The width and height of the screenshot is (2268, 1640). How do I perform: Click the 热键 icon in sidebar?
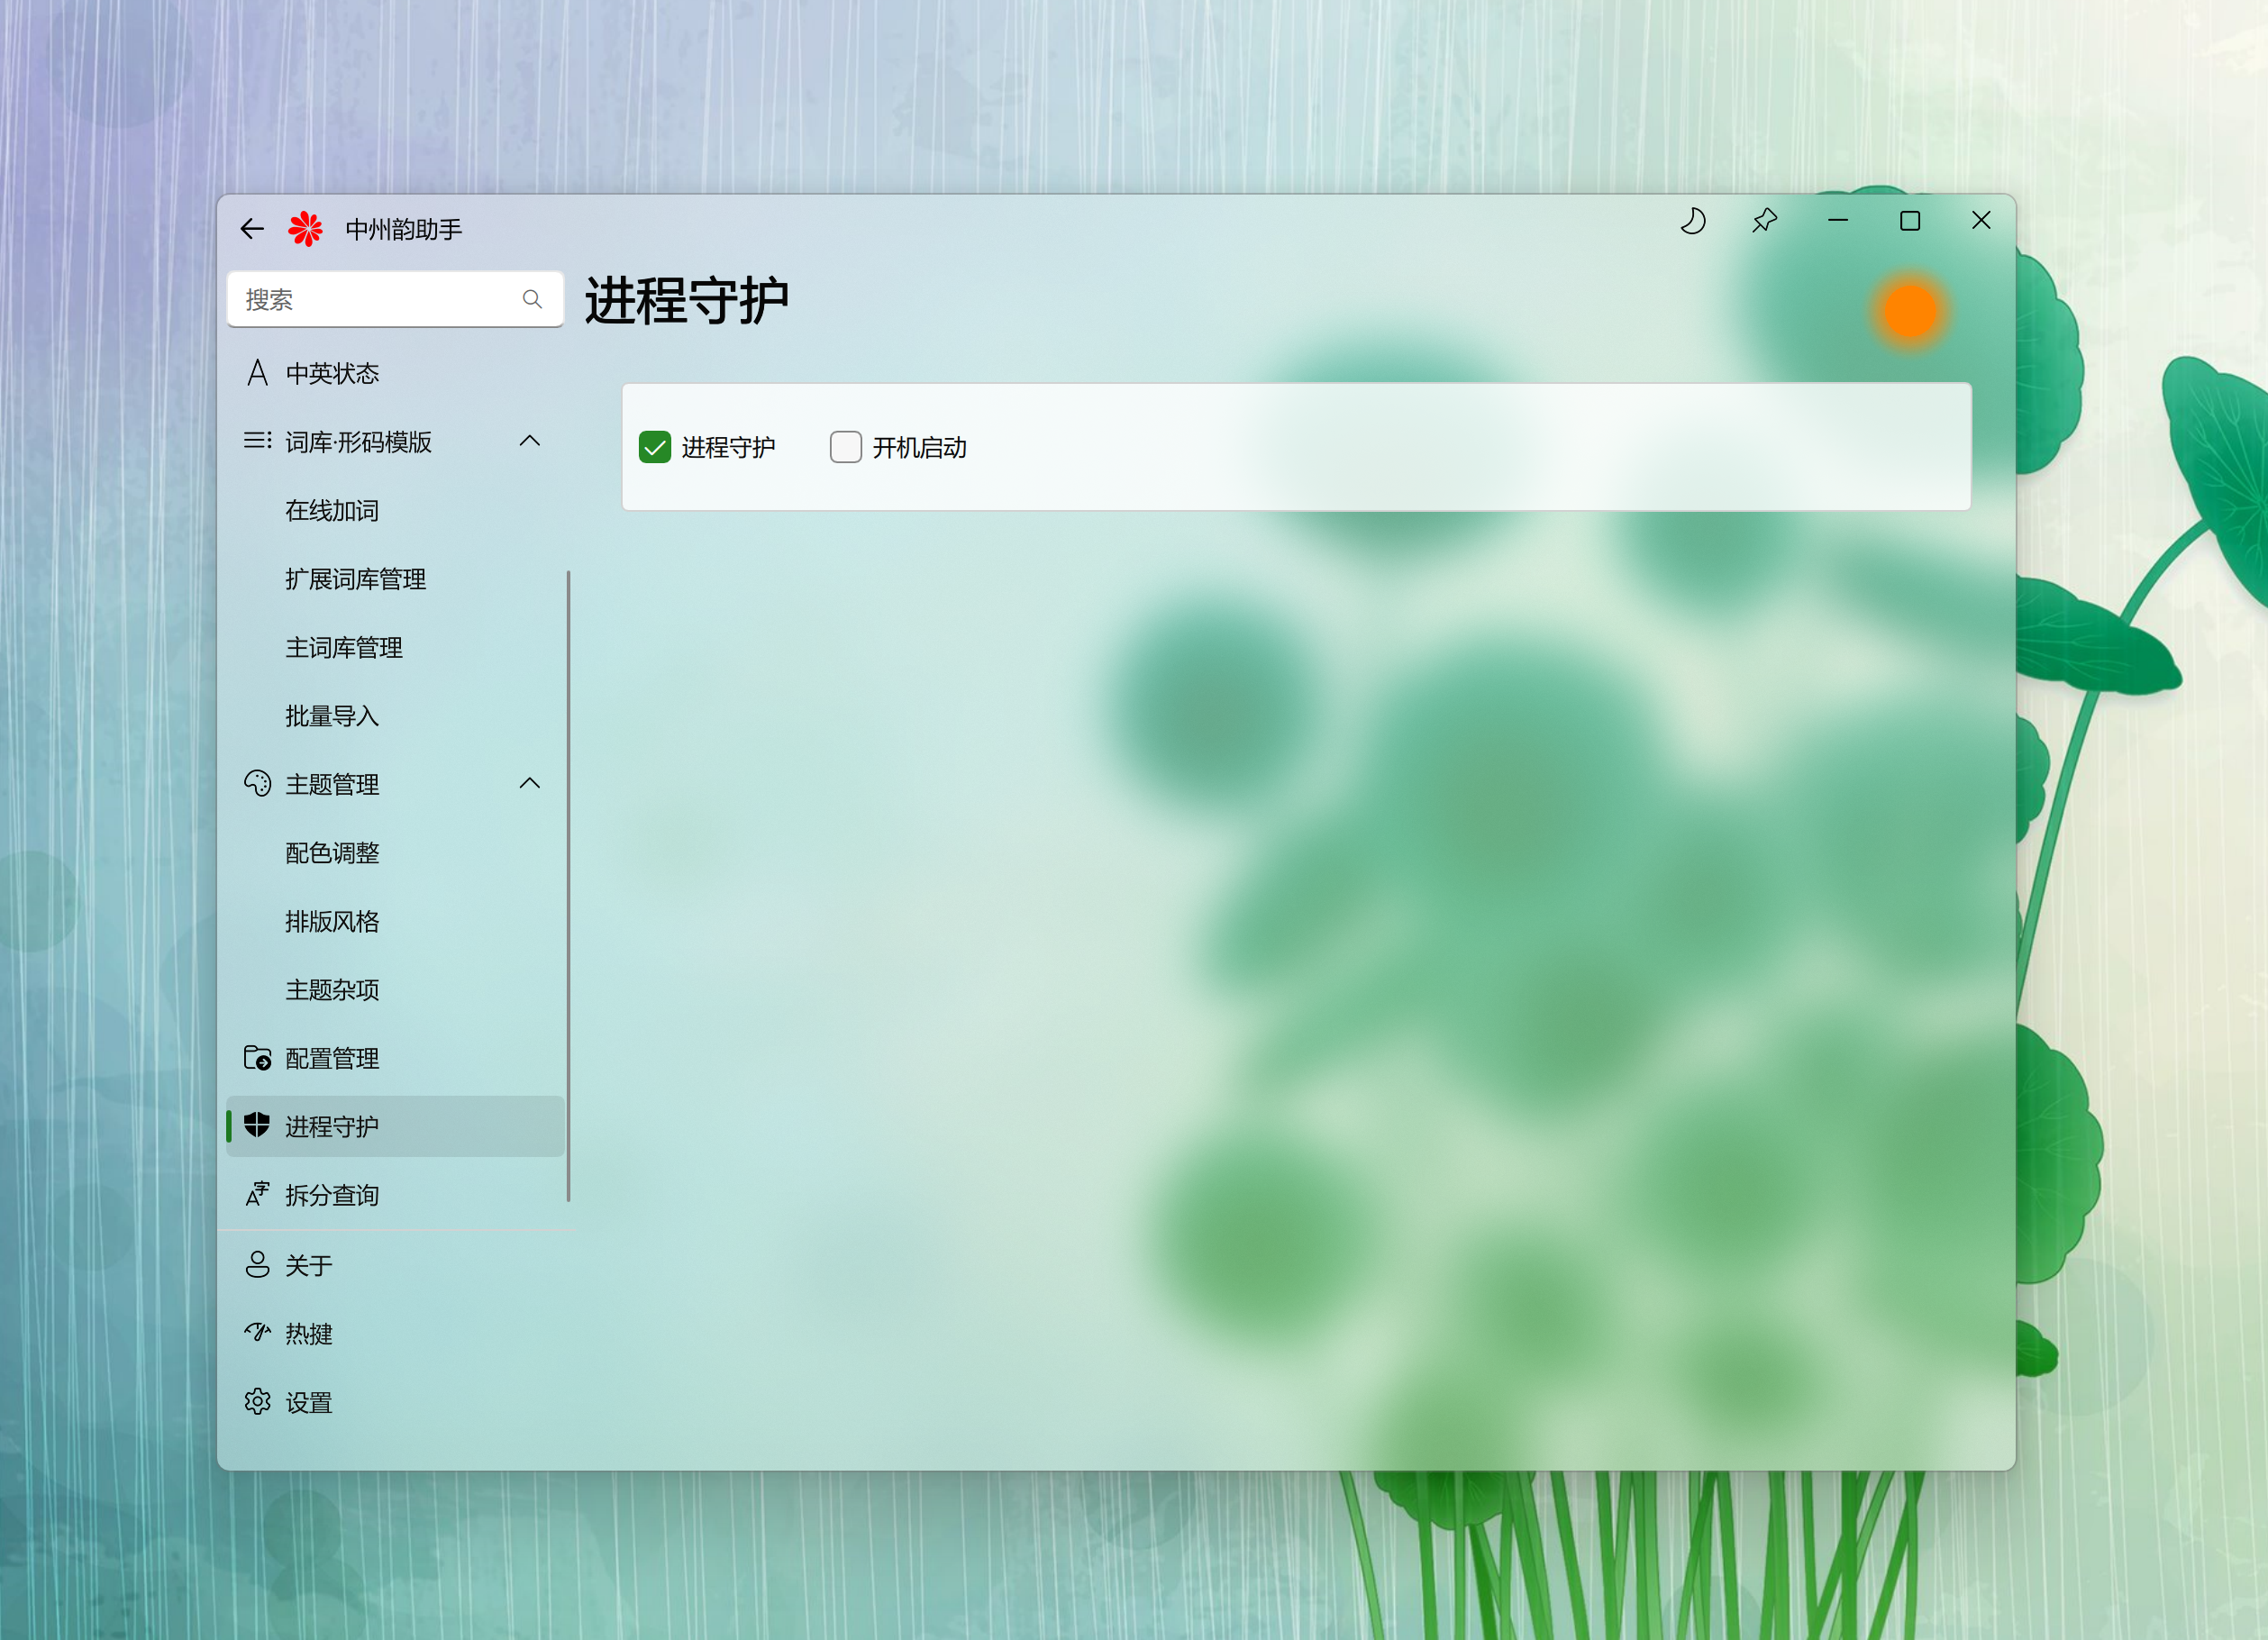[x=258, y=1333]
